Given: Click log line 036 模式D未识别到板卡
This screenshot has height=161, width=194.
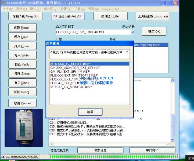Looking at the screenshot, I should pyautogui.click(x=87, y=130).
